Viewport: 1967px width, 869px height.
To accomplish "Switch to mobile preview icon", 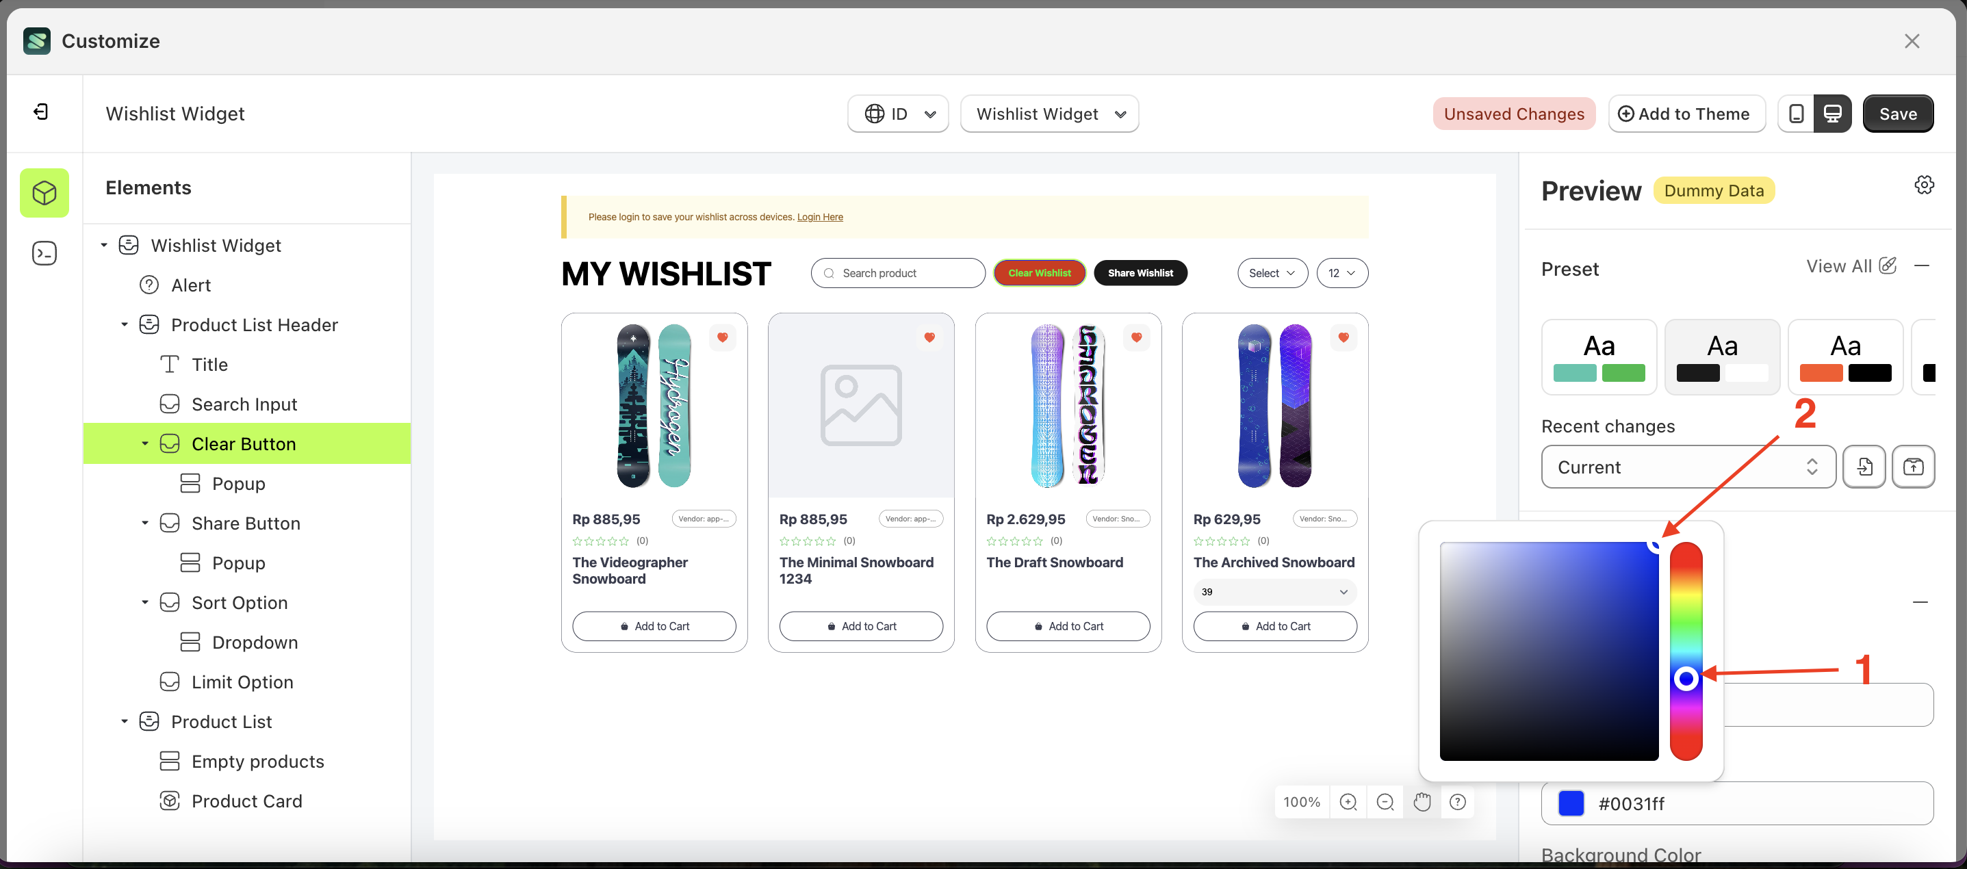I will 1796,114.
